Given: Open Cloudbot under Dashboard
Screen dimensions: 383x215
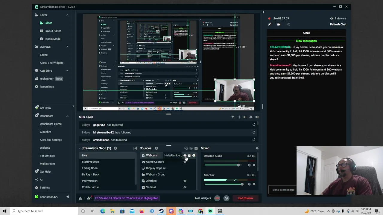Looking at the screenshot, I should pos(45,132).
